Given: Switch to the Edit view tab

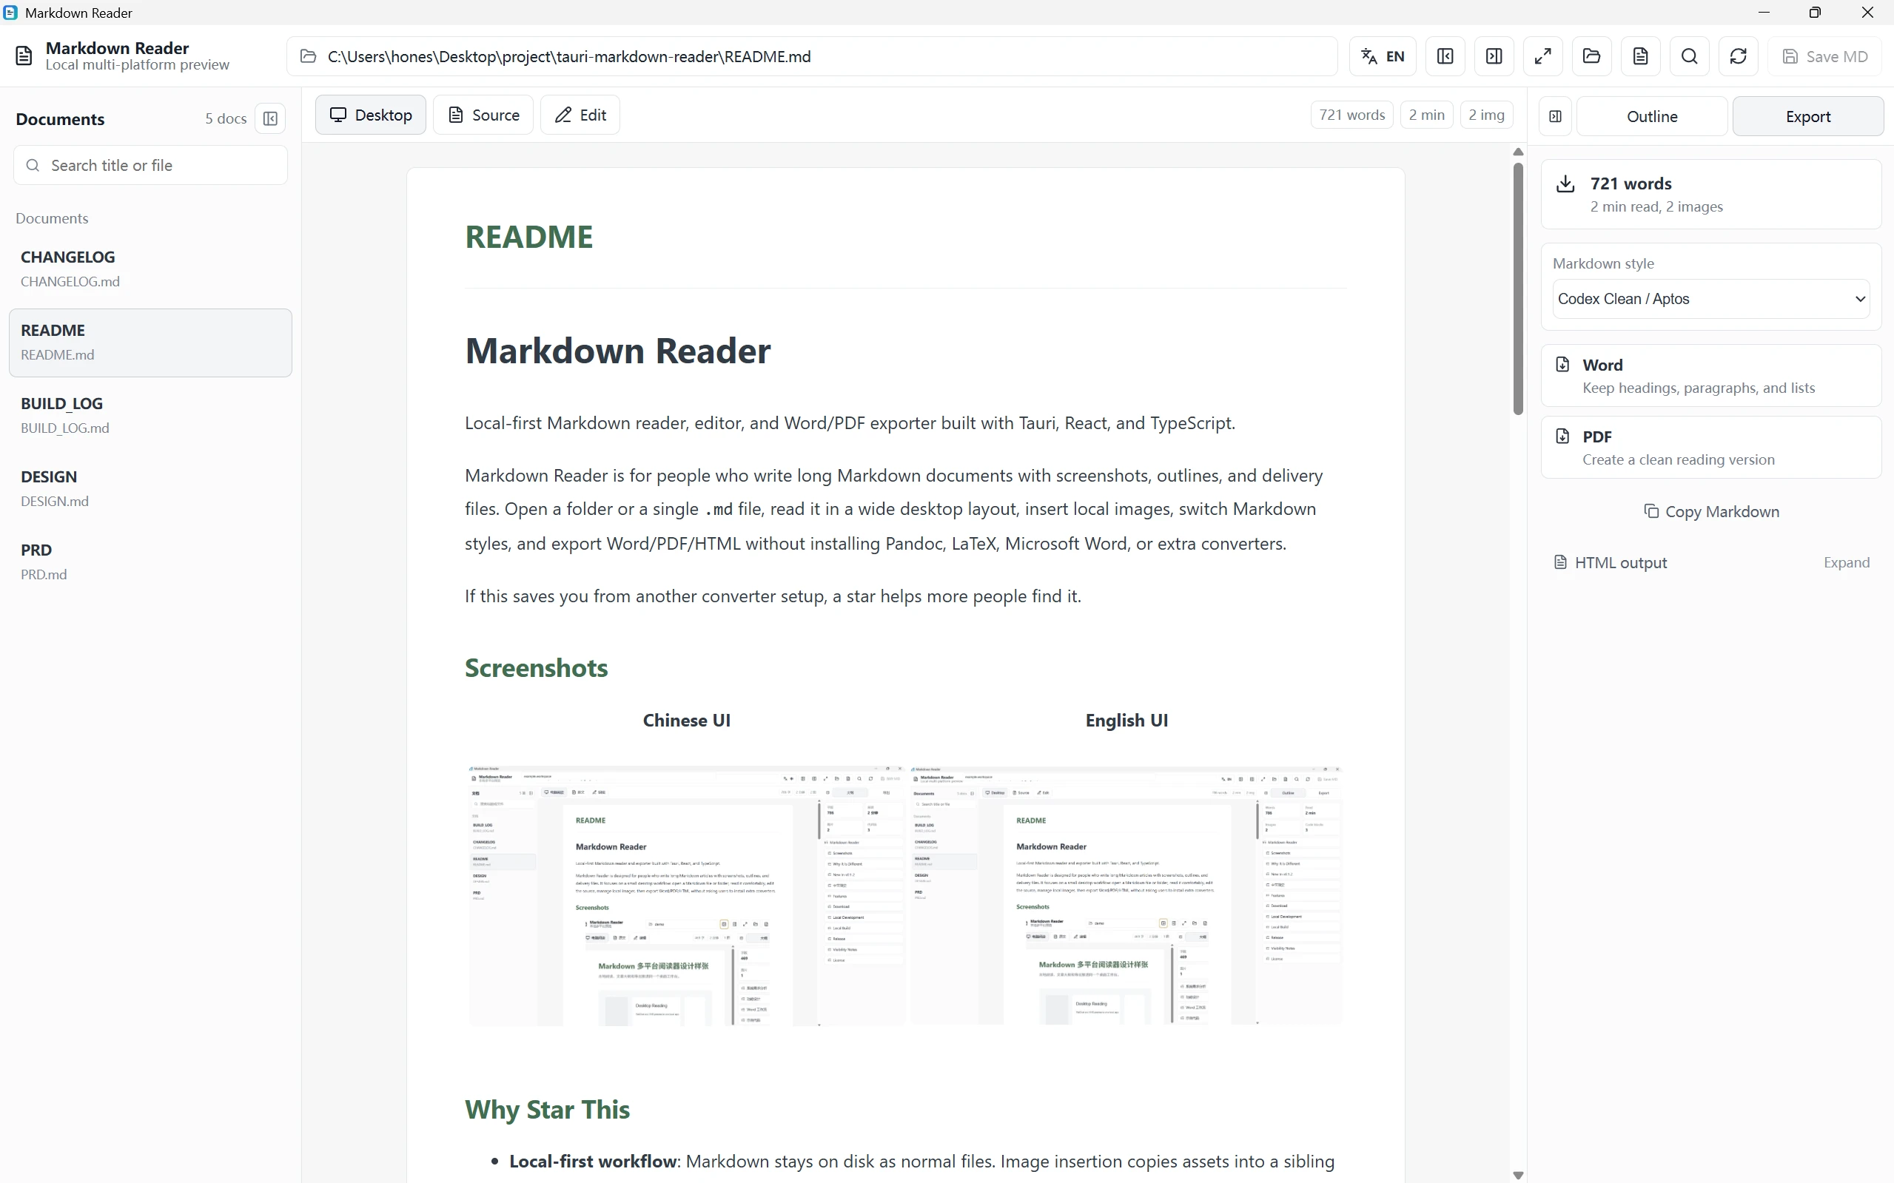Looking at the screenshot, I should 580,115.
